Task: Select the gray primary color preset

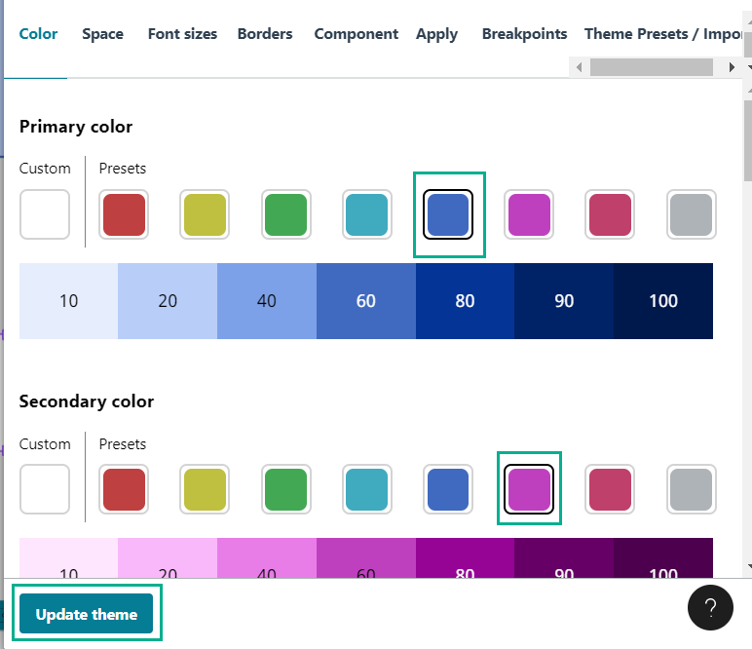Action: point(691,214)
